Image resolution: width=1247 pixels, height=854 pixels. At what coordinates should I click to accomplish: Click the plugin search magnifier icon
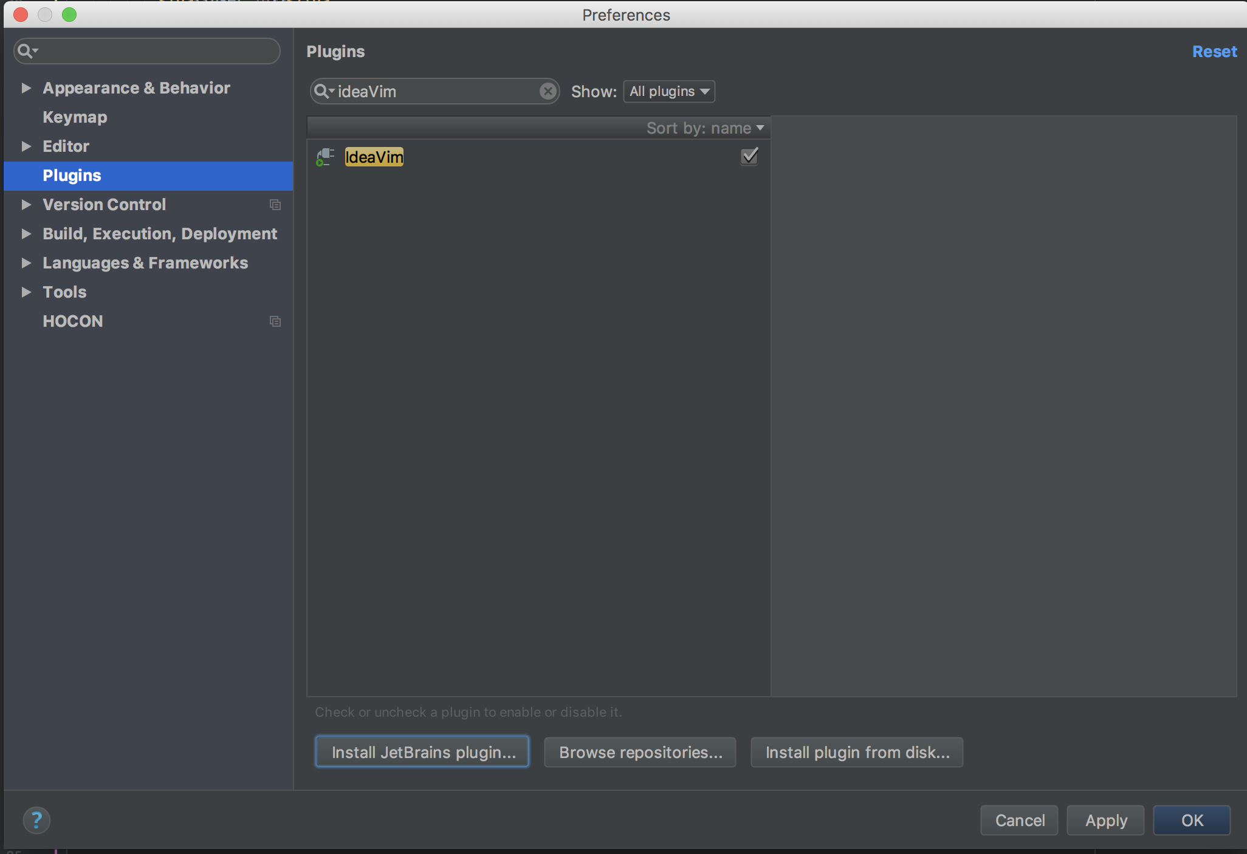[322, 91]
